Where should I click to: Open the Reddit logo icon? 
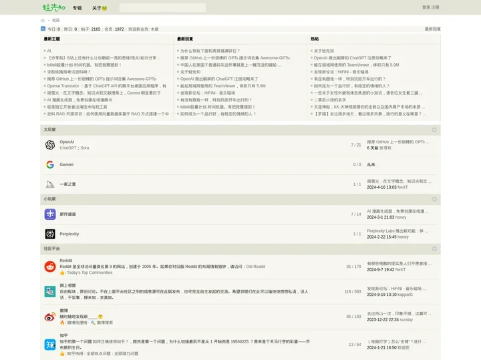50,267
